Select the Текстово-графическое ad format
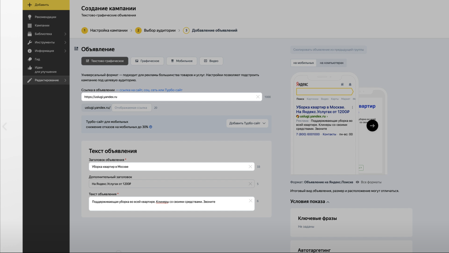The height and width of the screenshot is (253, 449). pos(105,61)
